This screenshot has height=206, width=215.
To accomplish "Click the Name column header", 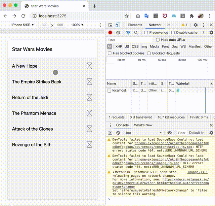I will [x=119, y=83].
